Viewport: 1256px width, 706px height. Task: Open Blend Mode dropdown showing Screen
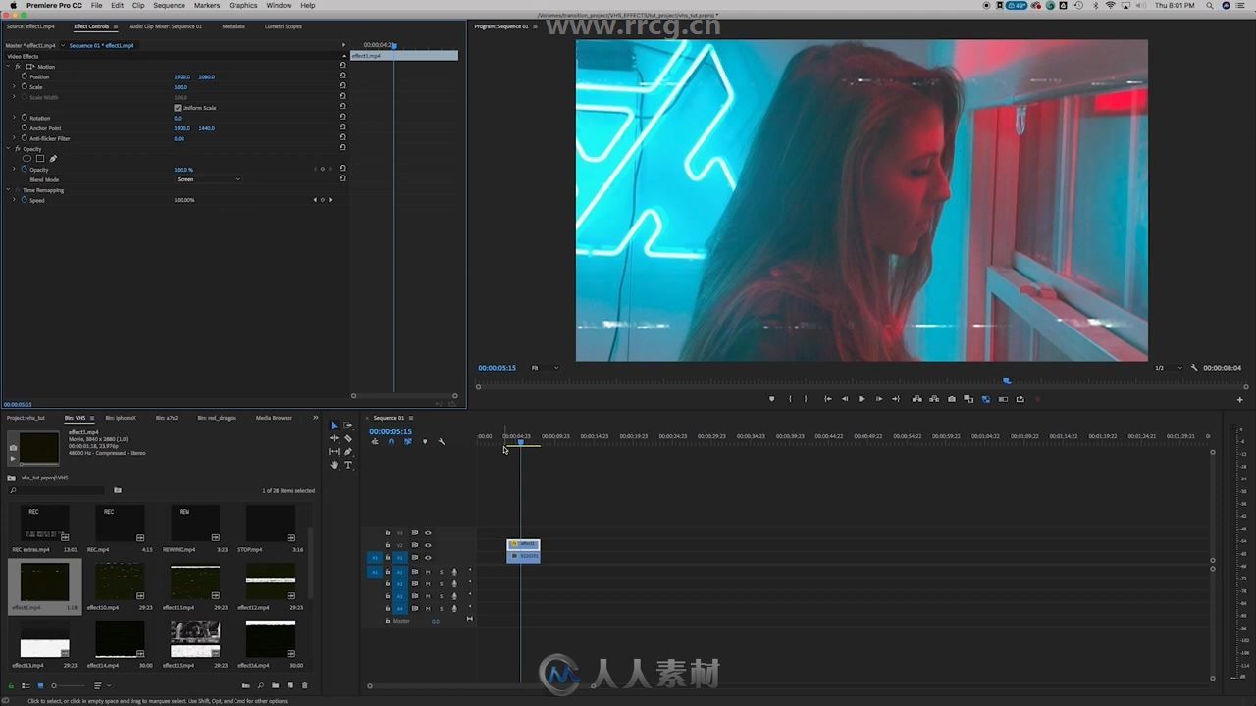[x=208, y=179]
